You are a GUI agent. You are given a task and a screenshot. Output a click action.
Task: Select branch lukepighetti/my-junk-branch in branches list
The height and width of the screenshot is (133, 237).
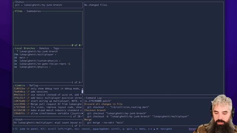tap(48, 51)
